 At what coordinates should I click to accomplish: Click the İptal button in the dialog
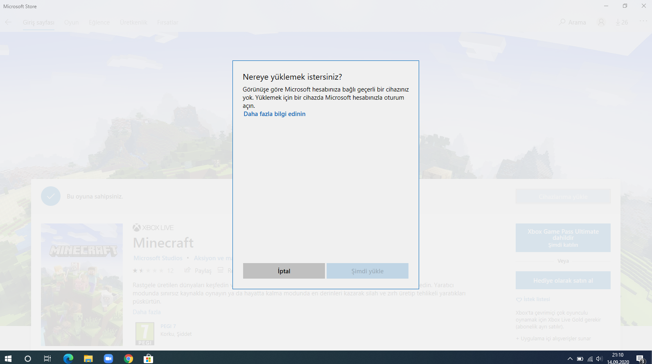point(284,271)
